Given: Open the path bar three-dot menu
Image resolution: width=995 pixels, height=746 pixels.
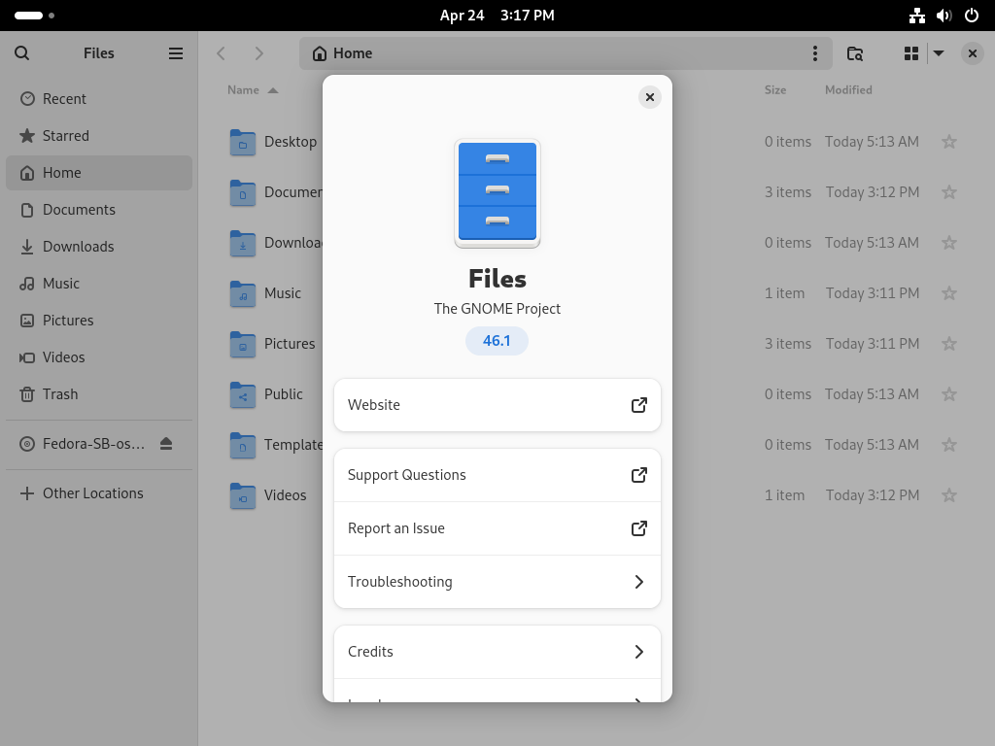Looking at the screenshot, I should click(x=815, y=53).
